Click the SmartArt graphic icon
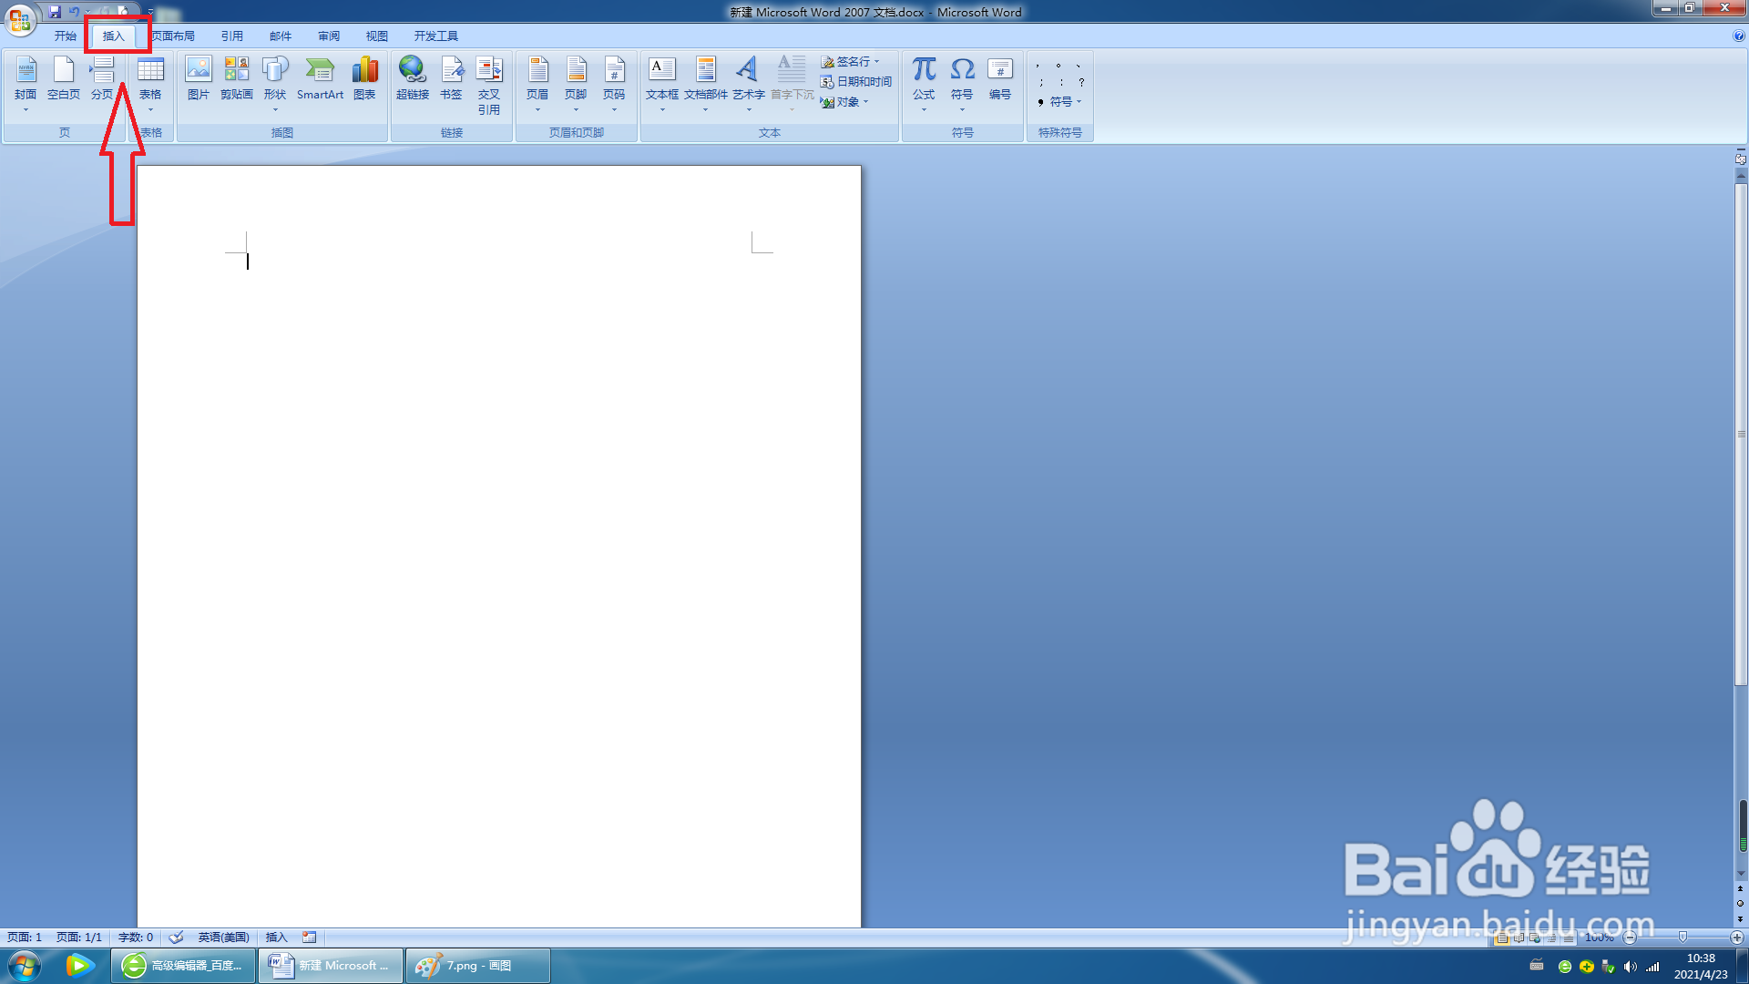 click(320, 77)
